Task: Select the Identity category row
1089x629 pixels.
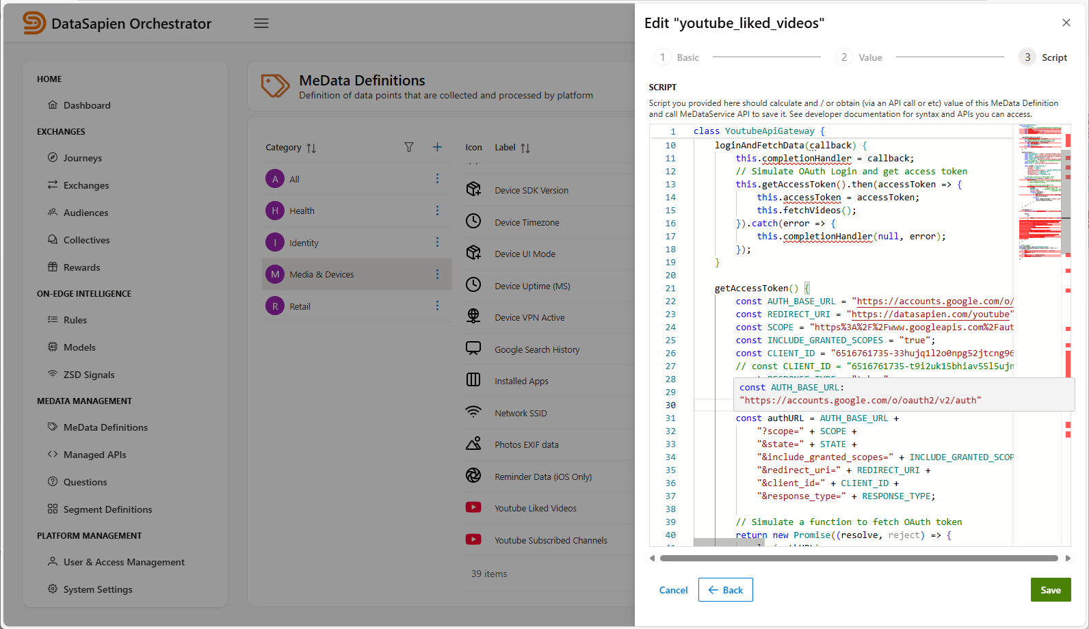Action: pyautogui.click(x=356, y=243)
